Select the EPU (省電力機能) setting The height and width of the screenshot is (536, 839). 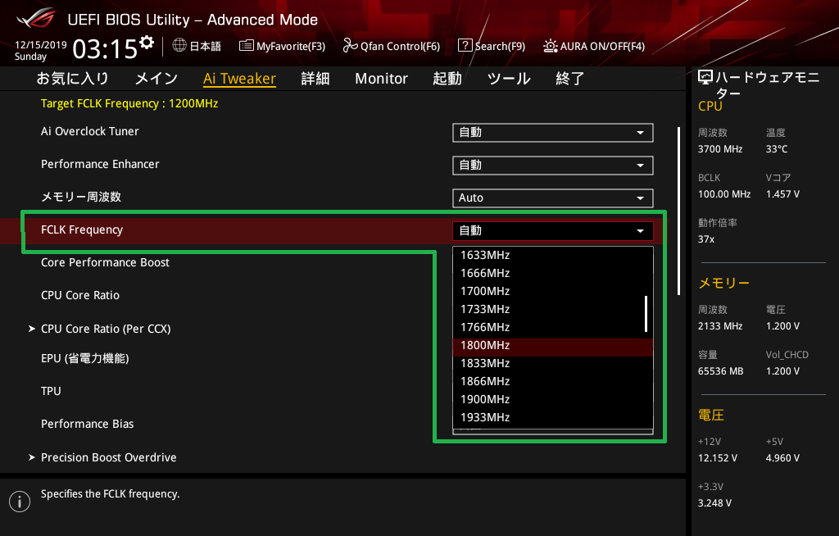84,358
